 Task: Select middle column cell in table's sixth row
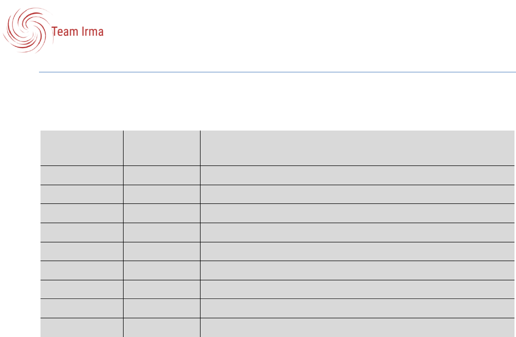point(161,251)
